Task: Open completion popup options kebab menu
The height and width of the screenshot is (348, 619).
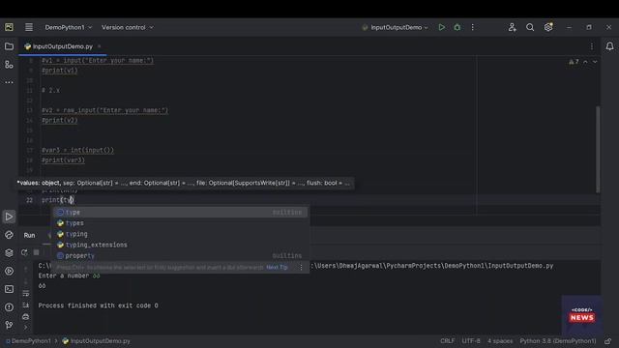Action: pos(301,268)
